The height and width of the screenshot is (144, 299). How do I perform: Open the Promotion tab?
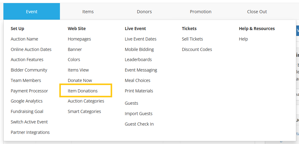pos(201,12)
